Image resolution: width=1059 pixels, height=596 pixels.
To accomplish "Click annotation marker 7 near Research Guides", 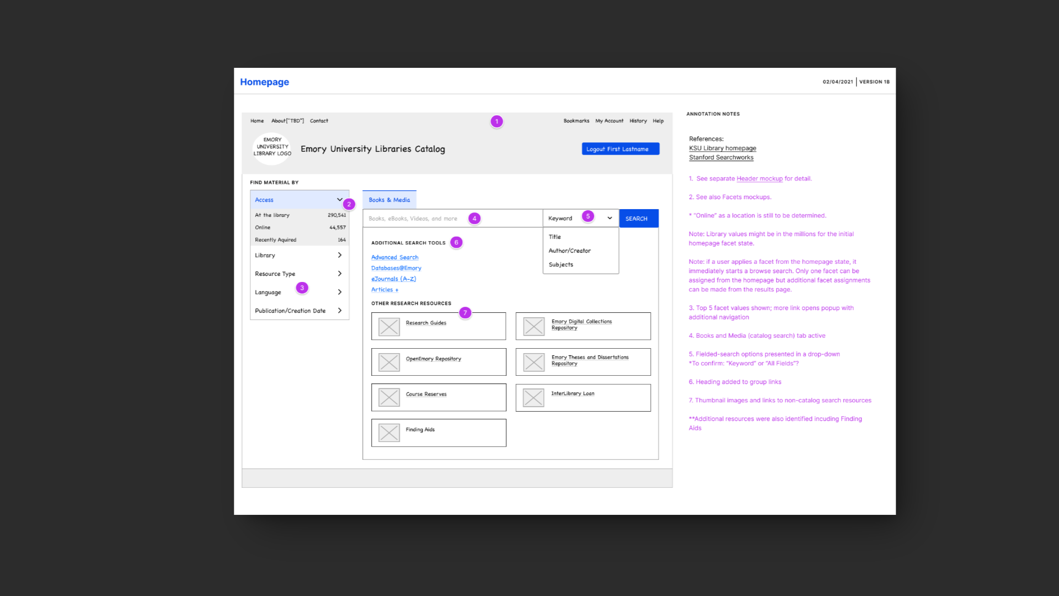I will 465,313.
